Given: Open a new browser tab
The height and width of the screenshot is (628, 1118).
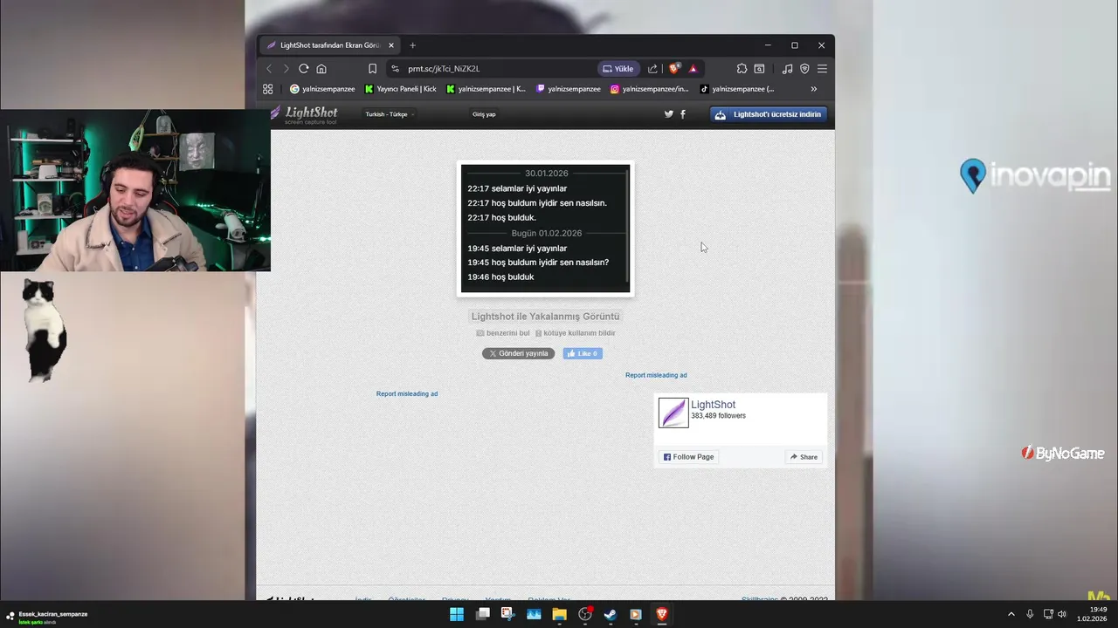Looking at the screenshot, I should tap(413, 45).
